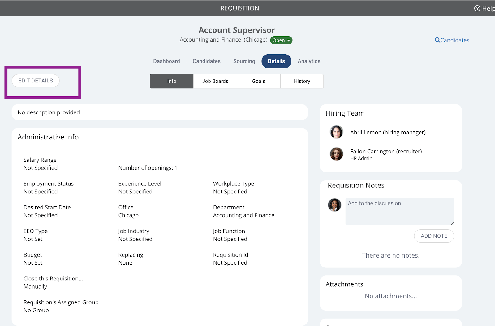Go to the Sourcing tab
The width and height of the screenshot is (495, 326).
tap(244, 61)
